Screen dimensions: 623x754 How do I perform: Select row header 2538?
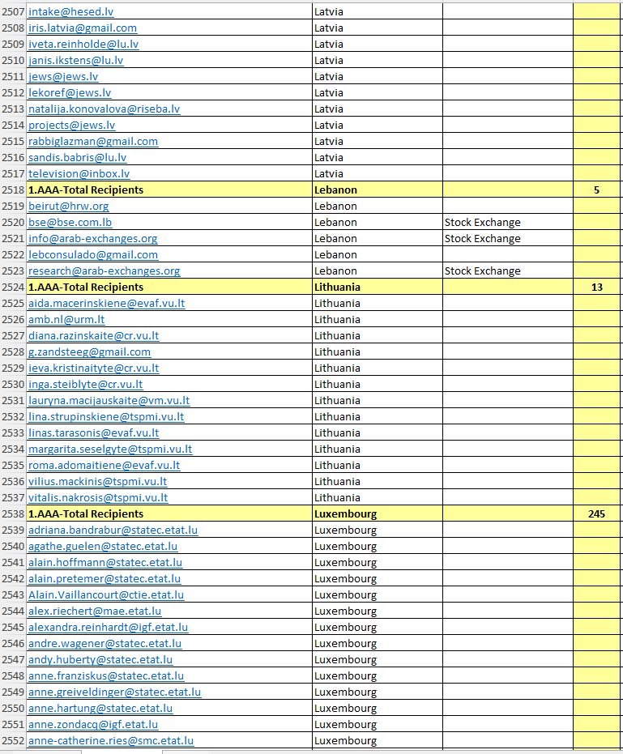(x=13, y=514)
